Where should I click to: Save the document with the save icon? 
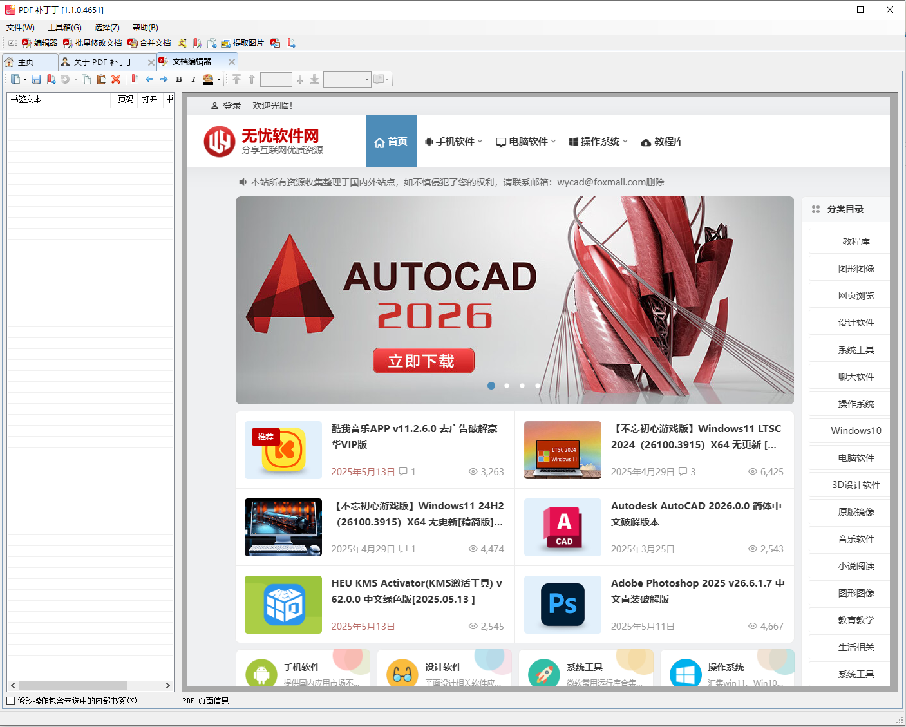click(x=36, y=79)
